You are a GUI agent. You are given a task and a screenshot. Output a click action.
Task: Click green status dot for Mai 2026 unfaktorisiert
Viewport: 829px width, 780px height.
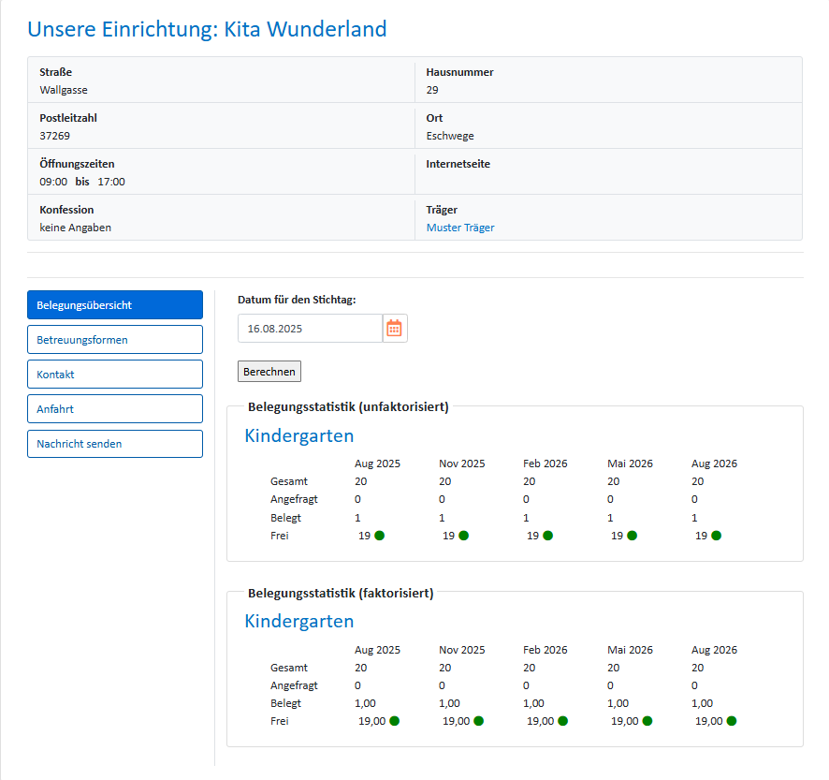click(x=633, y=536)
